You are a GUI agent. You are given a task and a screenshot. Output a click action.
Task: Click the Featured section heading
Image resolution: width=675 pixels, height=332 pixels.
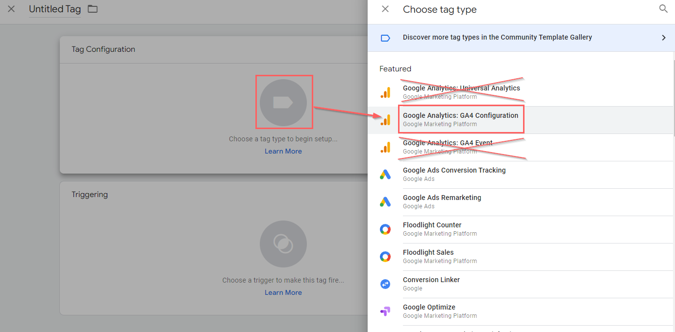pos(395,69)
